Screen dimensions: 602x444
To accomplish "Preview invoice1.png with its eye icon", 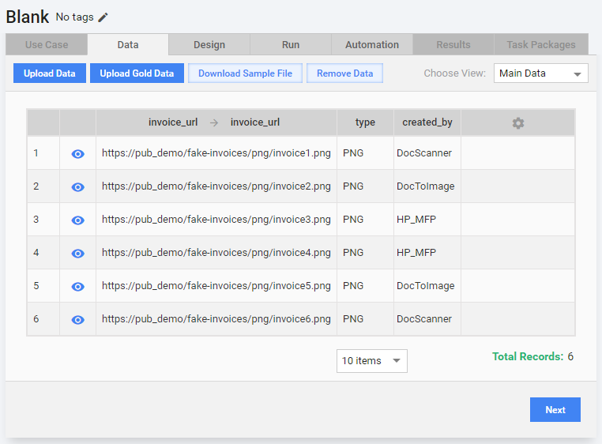I will click(78, 154).
